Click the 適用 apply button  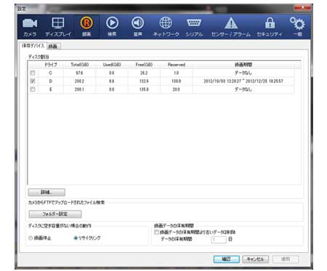tap(286, 259)
